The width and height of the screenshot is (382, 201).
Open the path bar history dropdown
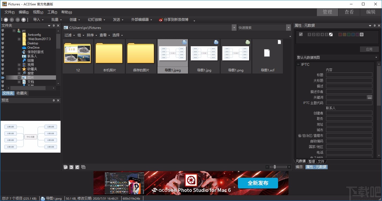click(234, 28)
